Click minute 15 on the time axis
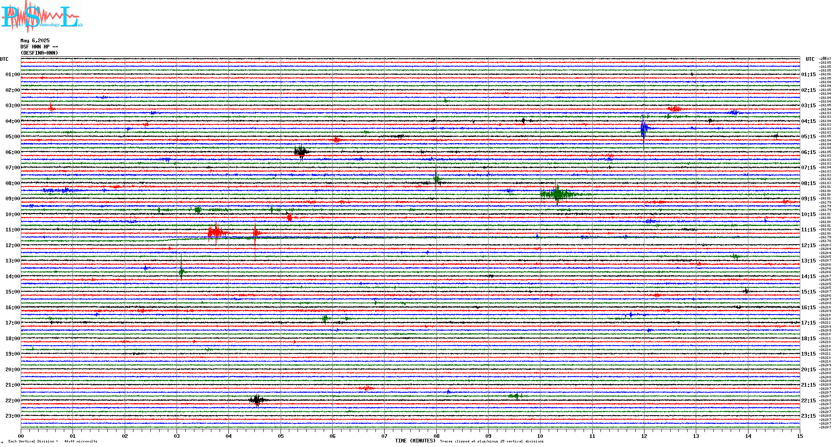Image resolution: width=833 pixels, height=447 pixels. pyautogui.click(x=800, y=436)
